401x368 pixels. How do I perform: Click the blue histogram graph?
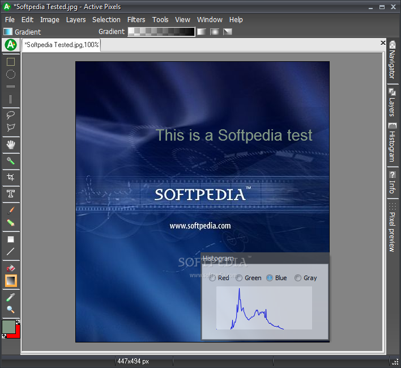(x=264, y=308)
